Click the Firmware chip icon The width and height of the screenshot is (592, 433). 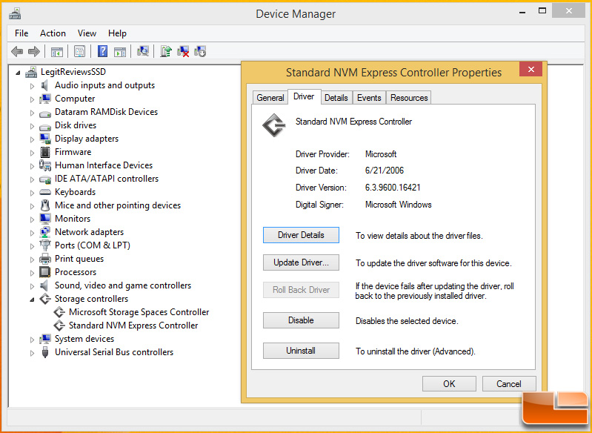45,152
